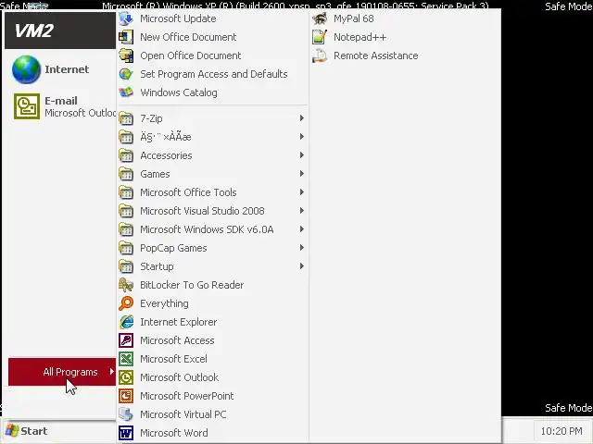
Task: Click the Accessories folder icon
Action: (x=126, y=155)
